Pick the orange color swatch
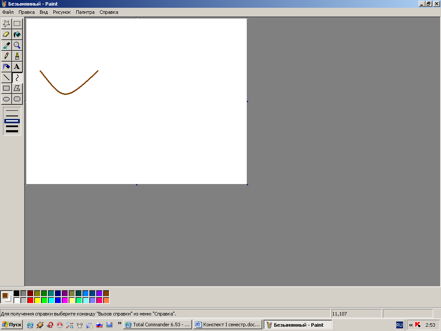The height and width of the screenshot is (331, 441). pyautogui.click(x=106, y=300)
